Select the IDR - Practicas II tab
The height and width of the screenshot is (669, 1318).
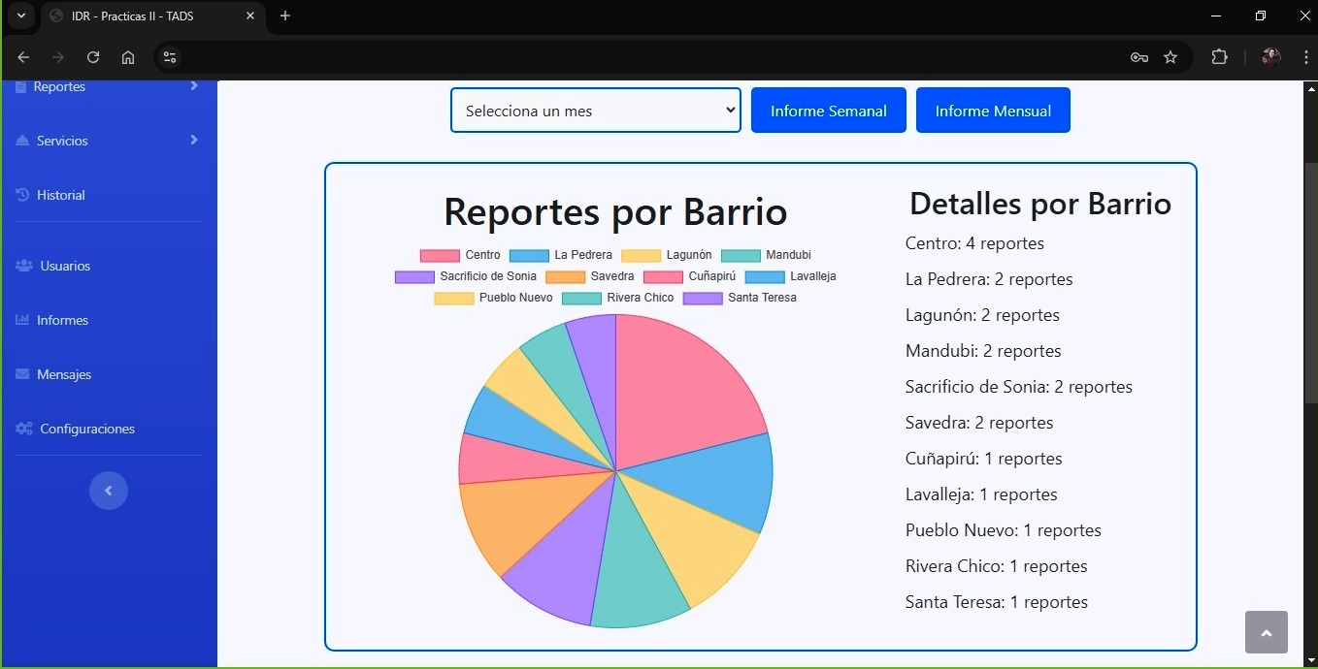tap(146, 16)
